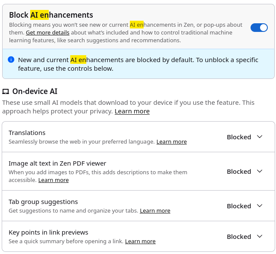The image size is (276, 254).
Task: Click the Tab group suggestions title
Action: pyautogui.click(x=43, y=202)
